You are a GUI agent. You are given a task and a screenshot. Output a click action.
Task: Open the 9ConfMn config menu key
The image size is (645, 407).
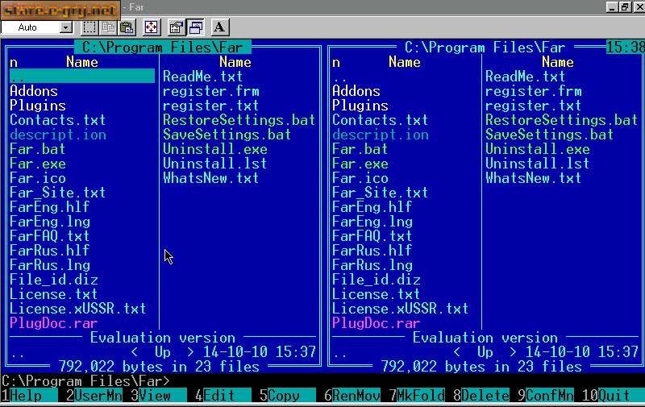pos(546,396)
